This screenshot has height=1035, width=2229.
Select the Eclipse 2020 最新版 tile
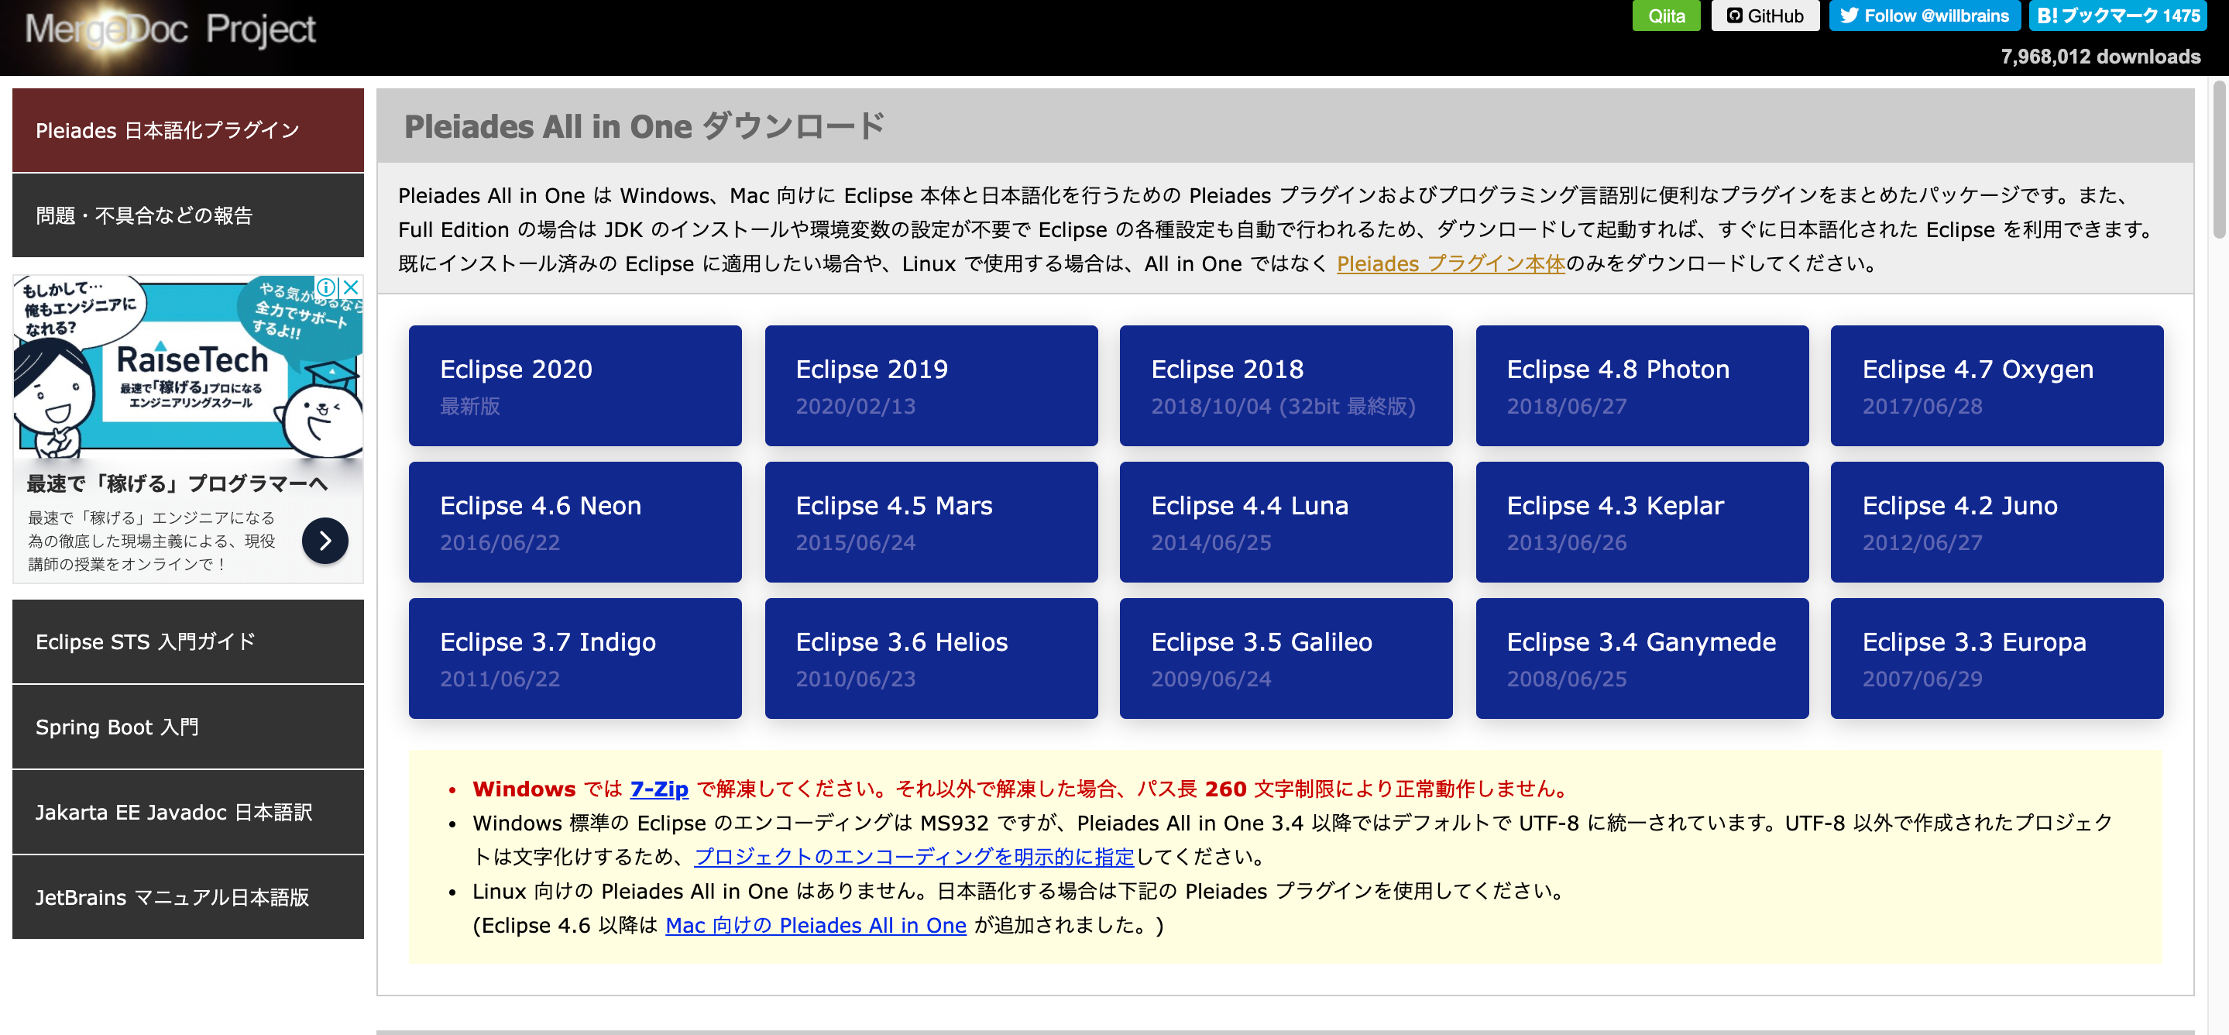pyautogui.click(x=575, y=386)
